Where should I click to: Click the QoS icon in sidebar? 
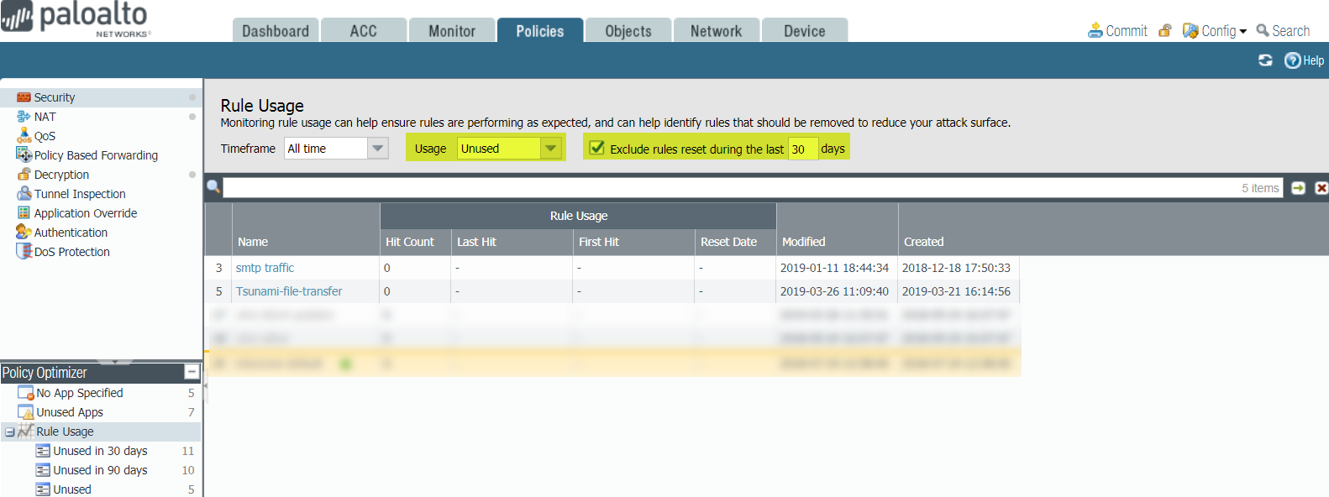(x=24, y=135)
